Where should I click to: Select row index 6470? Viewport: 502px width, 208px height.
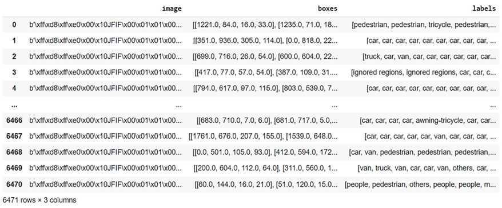click(14, 185)
